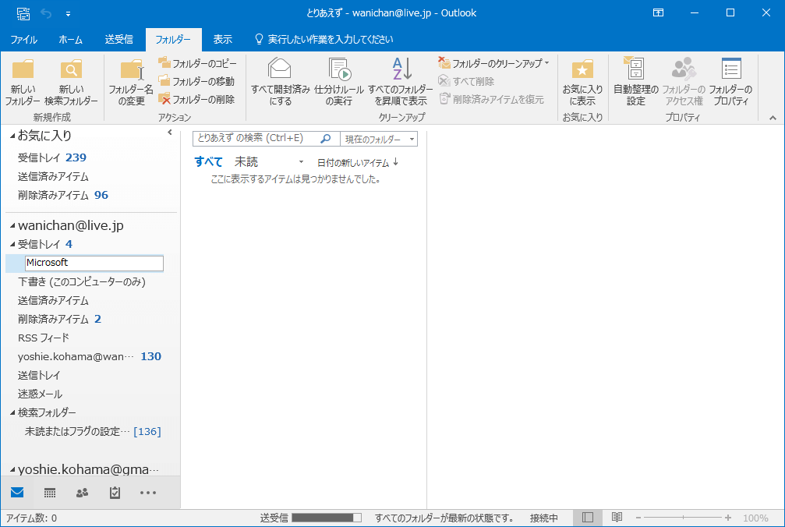This screenshot has height=527, width=785.
Task: Open the 日付の新しいアイテム sort dropdown
Action: point(353,163)
